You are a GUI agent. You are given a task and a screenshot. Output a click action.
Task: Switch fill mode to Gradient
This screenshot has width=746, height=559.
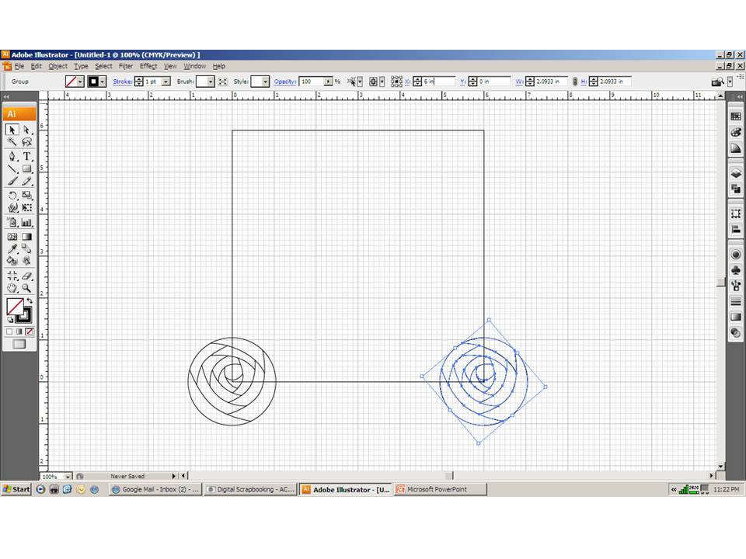tap(19, 332)
